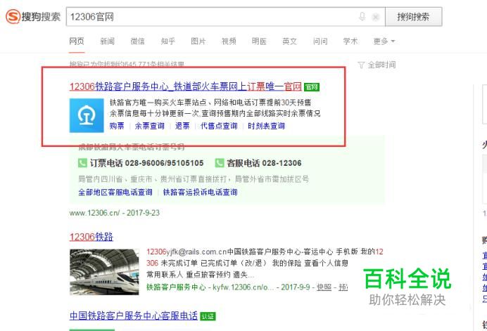
Task: Click the 搜狗搜索 logo text
Action: [41, 17]
